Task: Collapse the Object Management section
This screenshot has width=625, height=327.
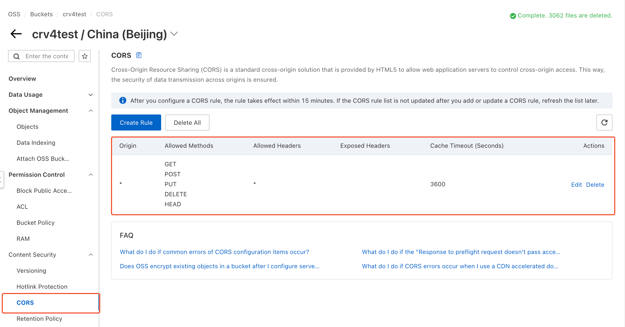Action: (91, 111)
